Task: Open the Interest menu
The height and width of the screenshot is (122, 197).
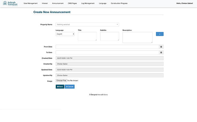Action: [45, 3]
